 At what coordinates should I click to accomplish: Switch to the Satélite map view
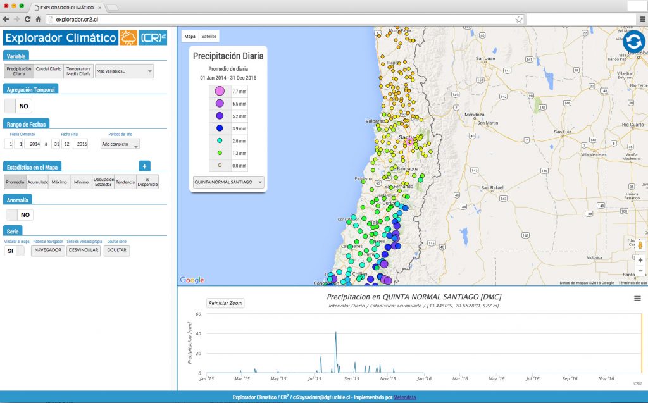tap(209, 37)
